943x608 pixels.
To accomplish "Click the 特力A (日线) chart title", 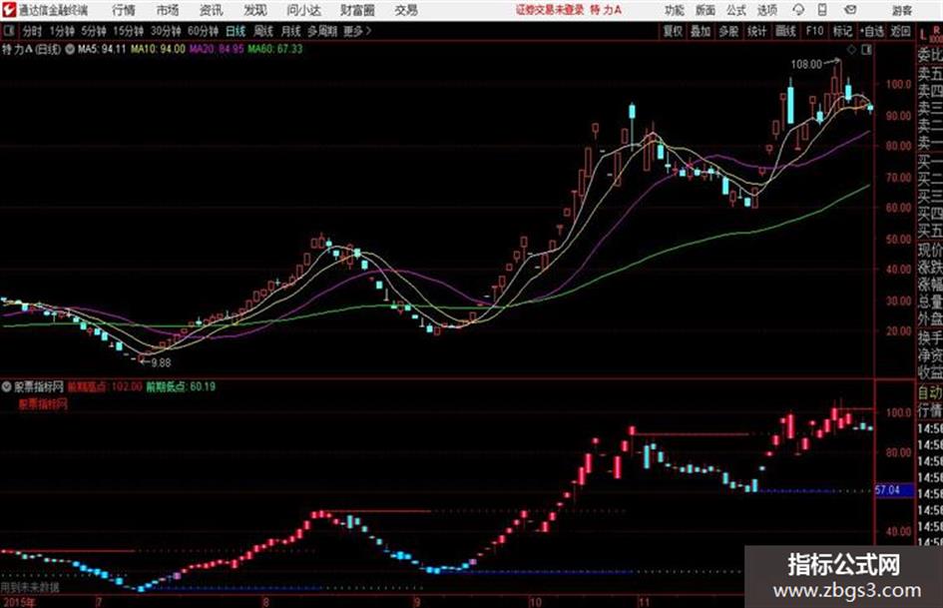I will coord(31,49).
